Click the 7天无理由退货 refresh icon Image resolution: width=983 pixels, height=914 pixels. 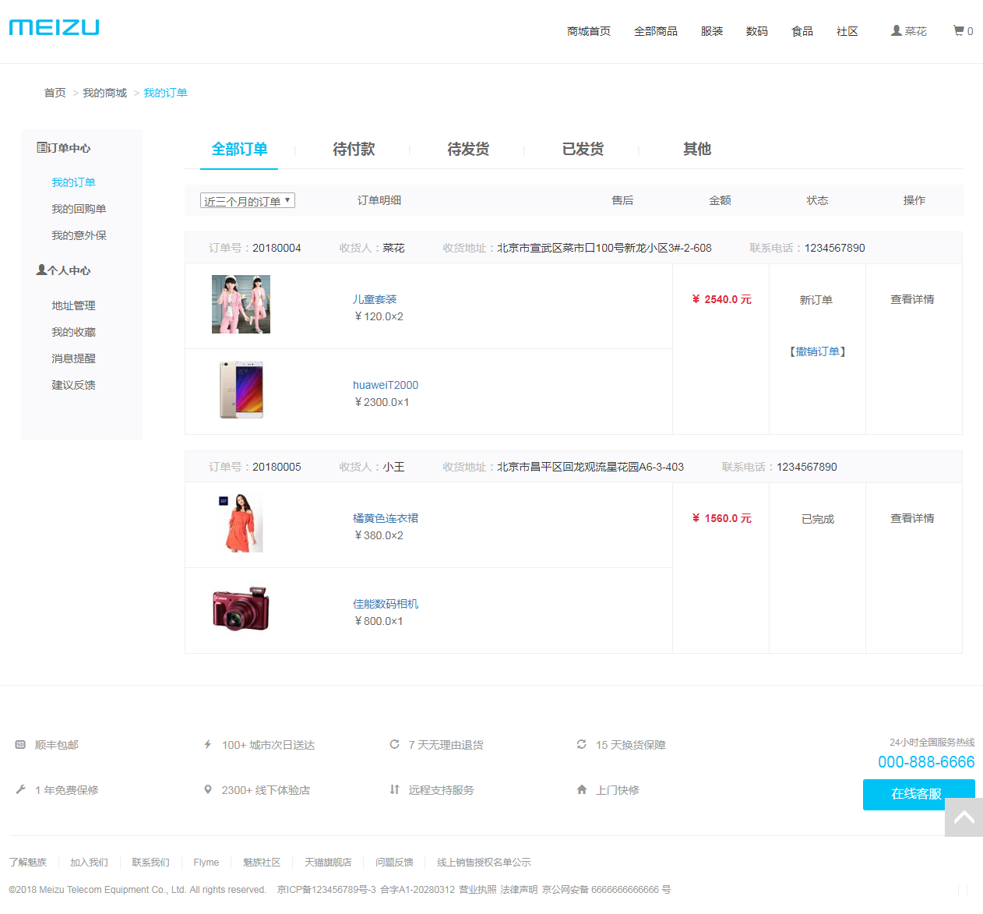tap(395, 744)
